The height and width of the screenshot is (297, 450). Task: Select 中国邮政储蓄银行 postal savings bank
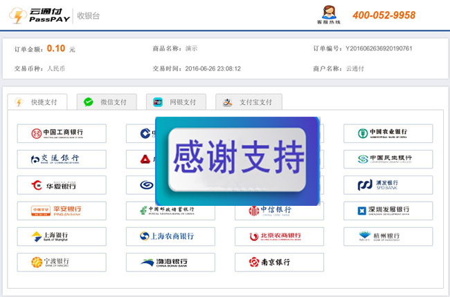pos(170,213)
